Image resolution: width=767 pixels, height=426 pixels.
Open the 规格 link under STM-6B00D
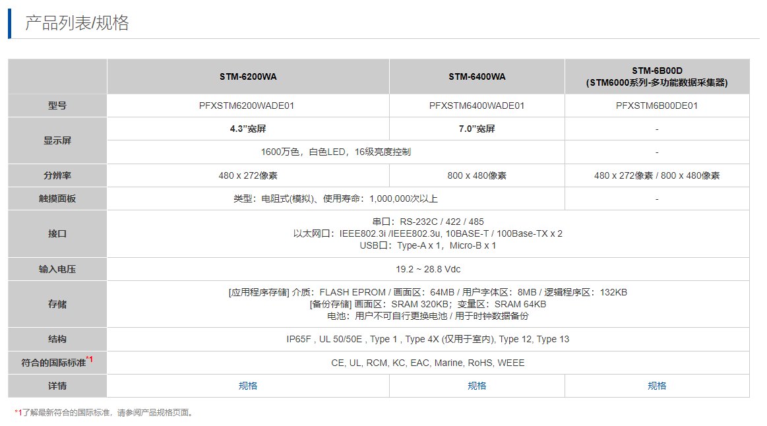coord(657,386)
